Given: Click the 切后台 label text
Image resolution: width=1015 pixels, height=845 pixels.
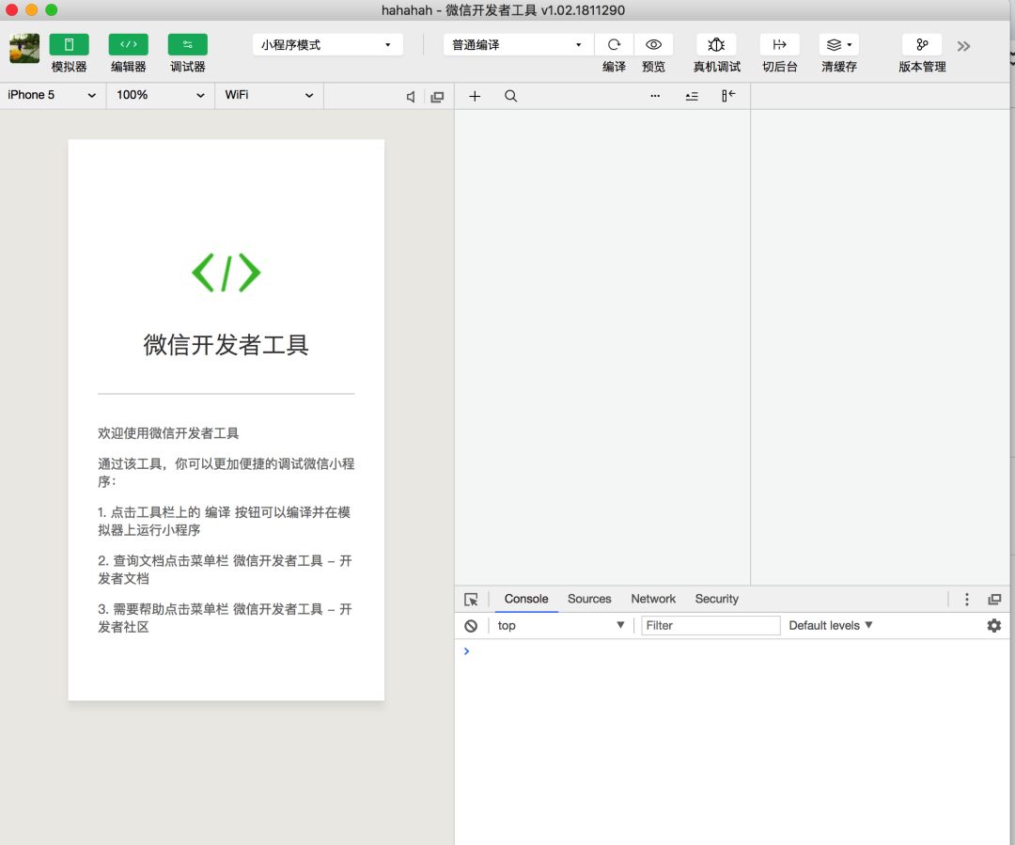Looking at the screenshot, I should tap(779, 67).
